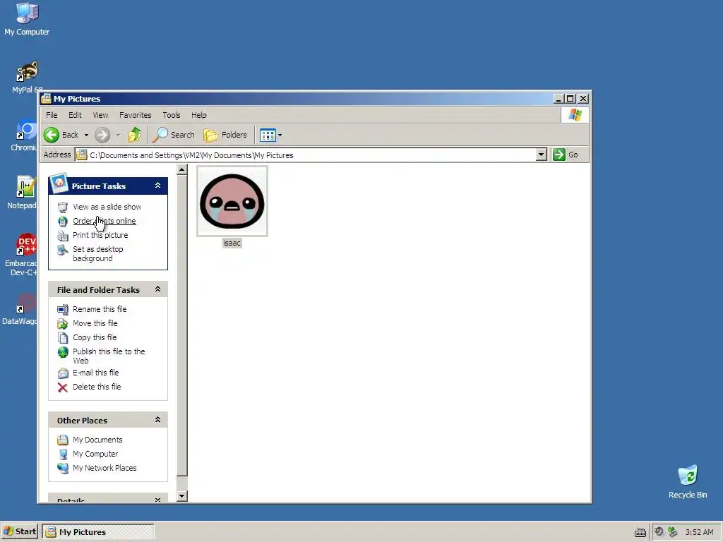723x542 pixels.
Task: Click the isaac file name label
Action: pos(232,243)
